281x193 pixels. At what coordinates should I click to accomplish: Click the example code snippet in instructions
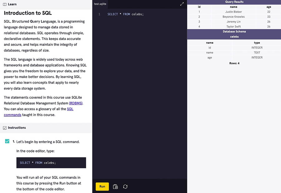click(51, 163)
